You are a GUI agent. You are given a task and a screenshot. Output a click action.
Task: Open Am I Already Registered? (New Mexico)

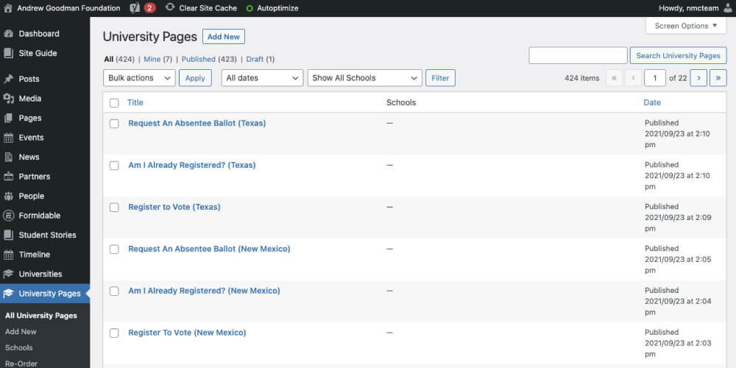tap(204, 291)
